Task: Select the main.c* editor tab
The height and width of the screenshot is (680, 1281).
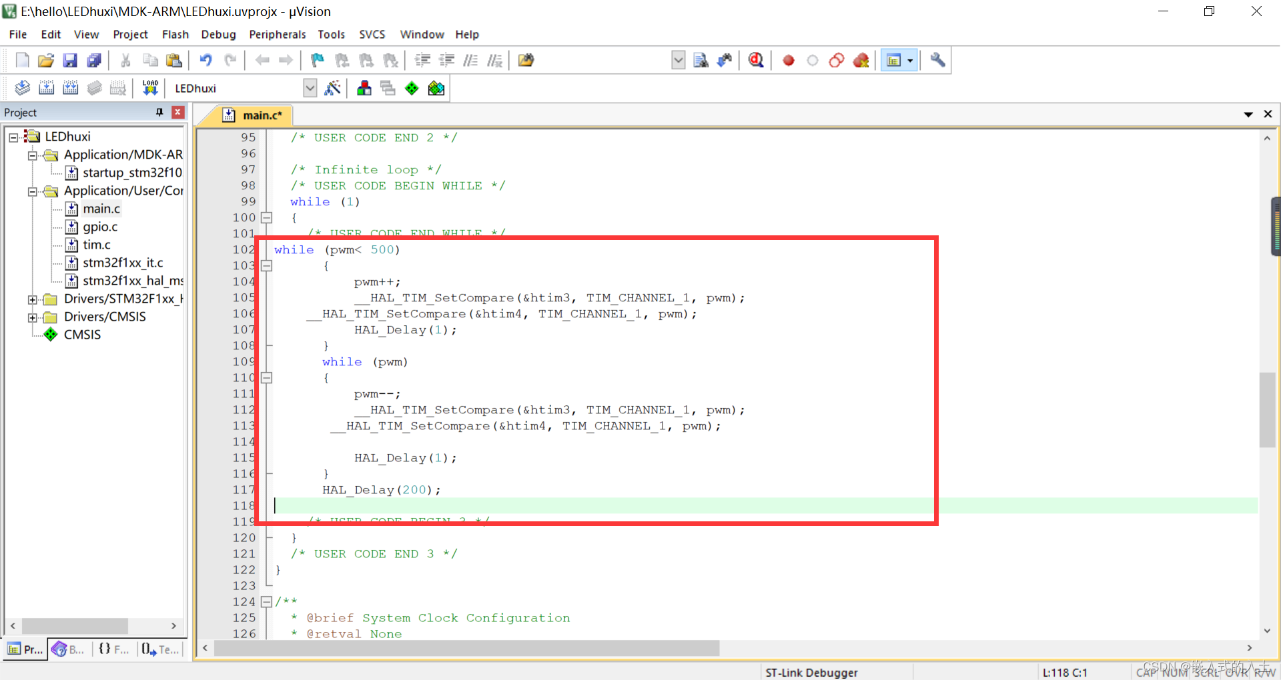Action: coord(254,115)
